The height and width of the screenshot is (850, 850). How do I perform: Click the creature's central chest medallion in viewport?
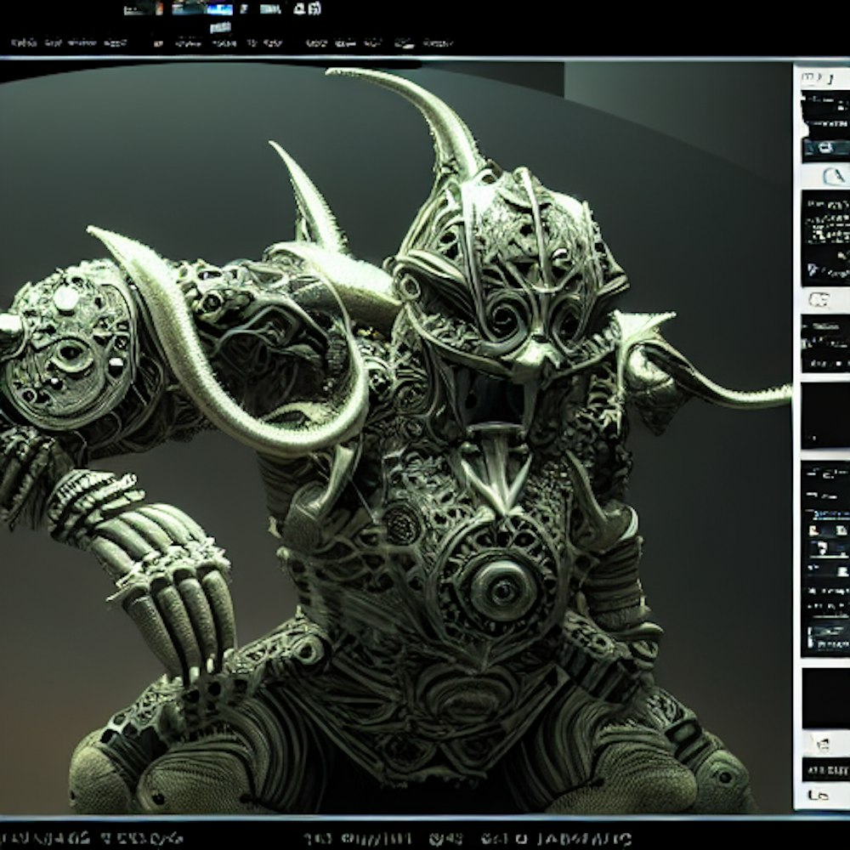pos(500,585)
